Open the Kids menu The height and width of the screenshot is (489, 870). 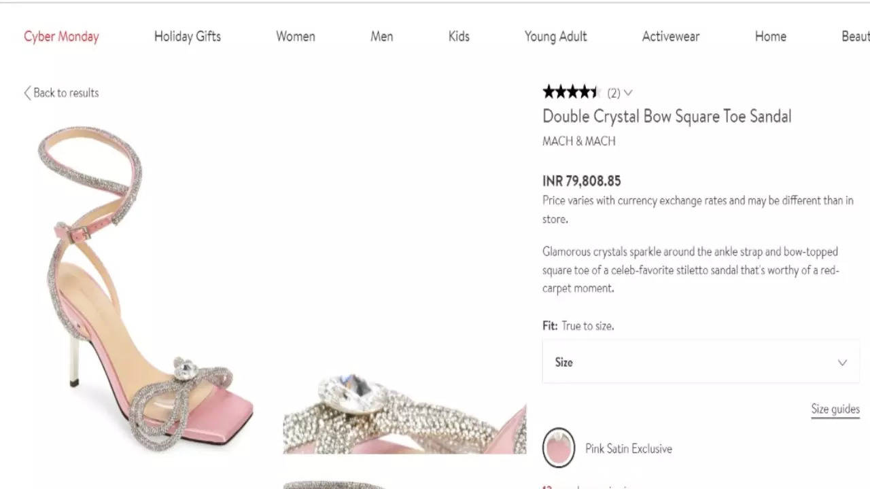459,37
